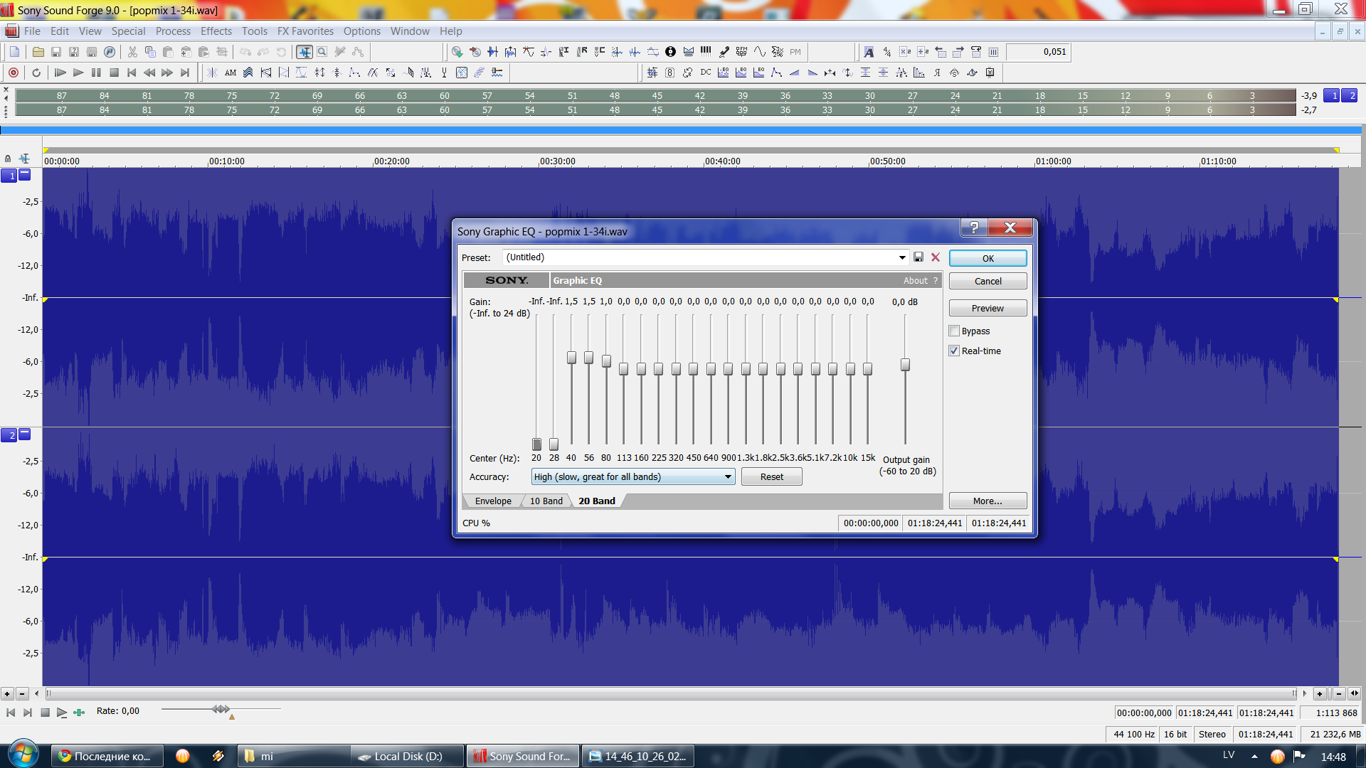The image size is (1366, 768).
Task: Switch to the Envelope tab
Action: tap(493, 501)
